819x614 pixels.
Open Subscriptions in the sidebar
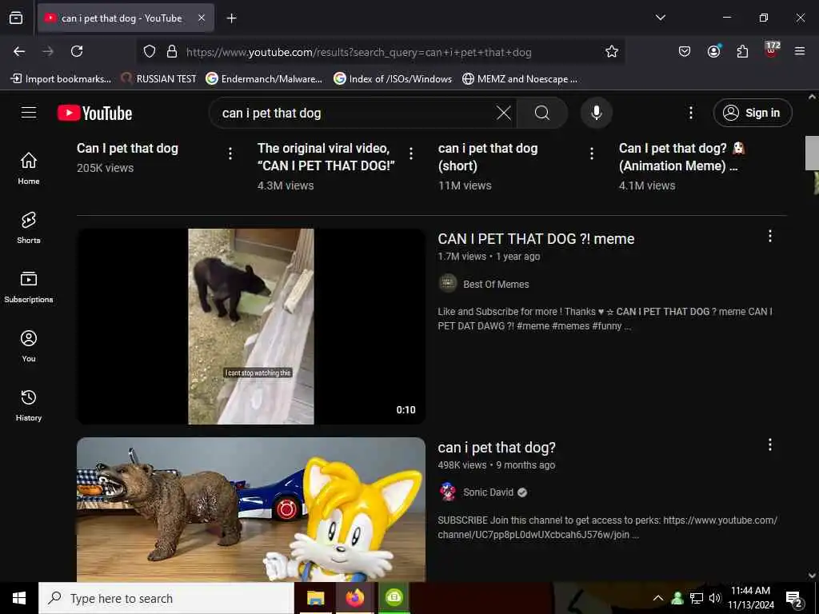pyautogui.click(x=29, y=287)
